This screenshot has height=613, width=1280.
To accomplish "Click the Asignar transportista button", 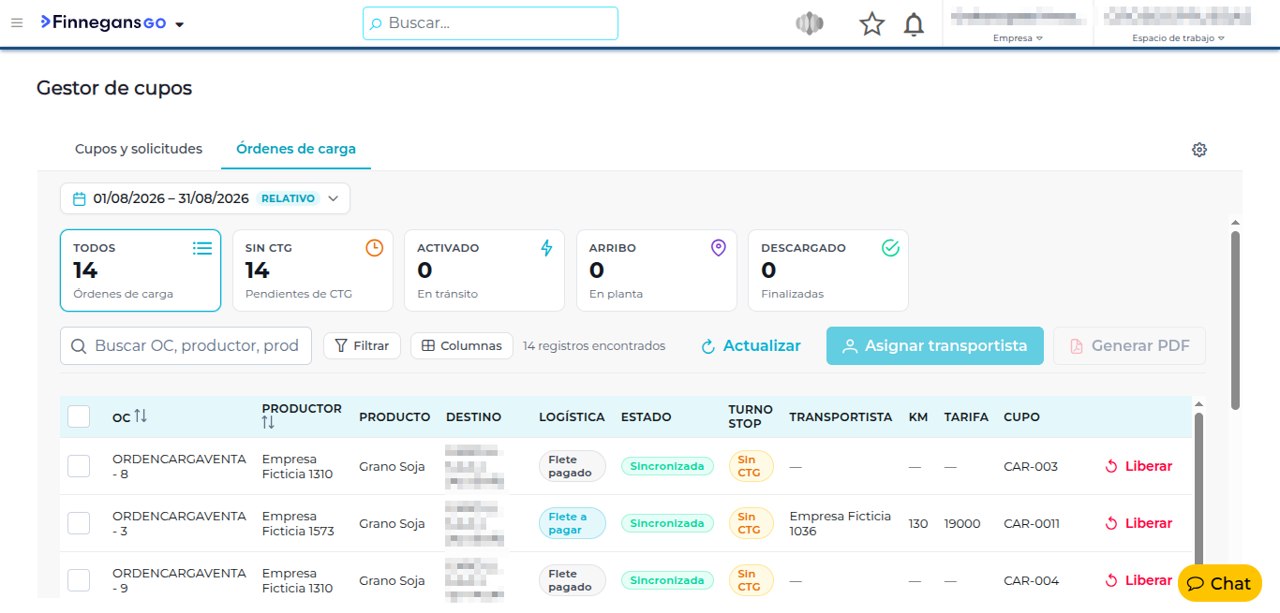I will click(935, 345).
